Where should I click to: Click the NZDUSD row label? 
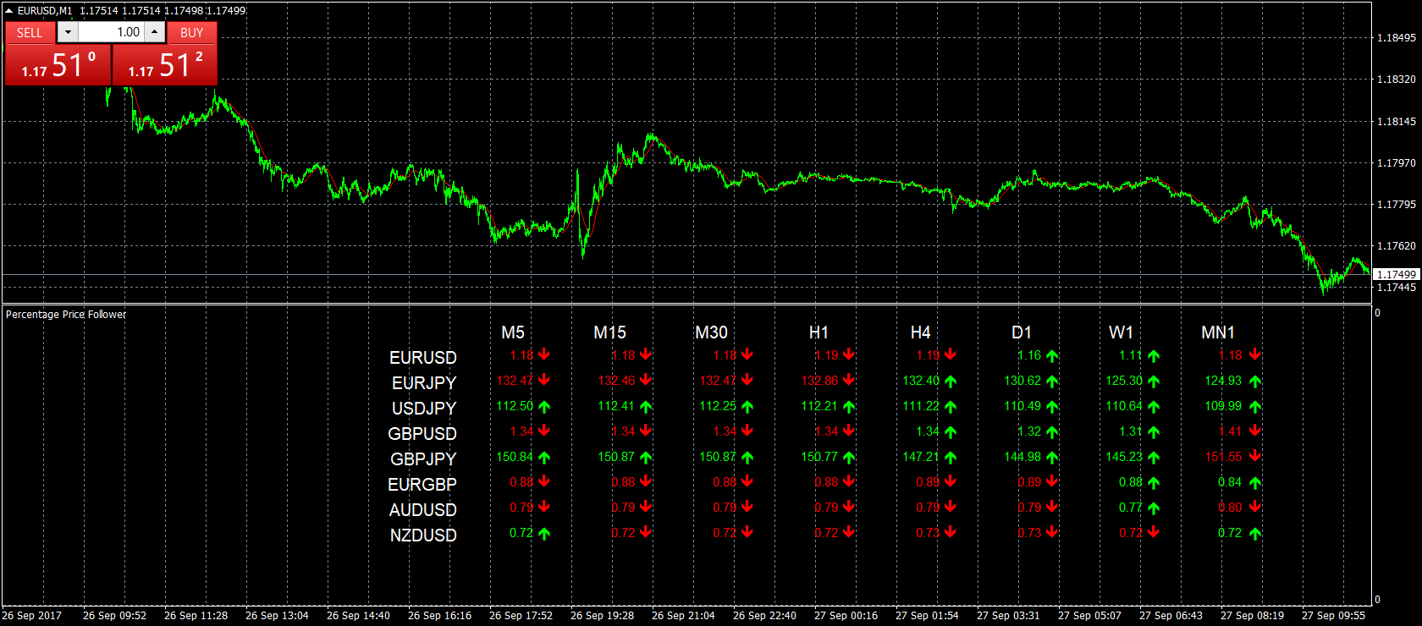[x=423, y=535]
